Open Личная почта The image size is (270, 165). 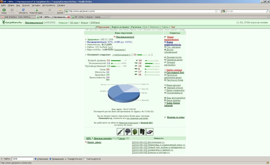(174, 57)
